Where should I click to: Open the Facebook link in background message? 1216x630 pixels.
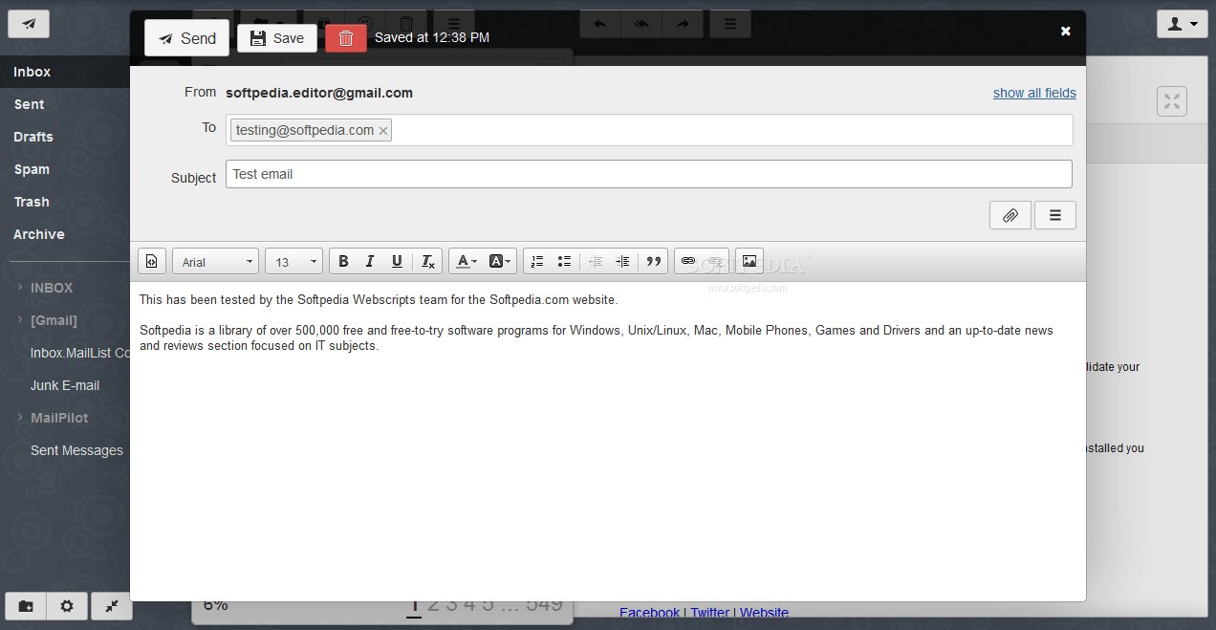649,613
